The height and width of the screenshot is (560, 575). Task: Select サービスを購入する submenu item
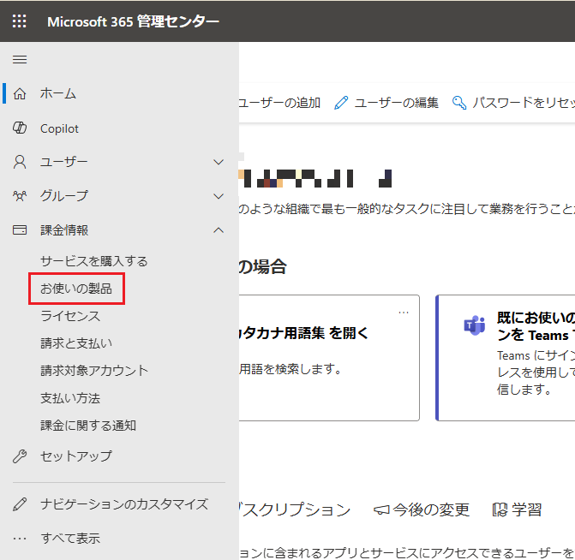[94, 261]
